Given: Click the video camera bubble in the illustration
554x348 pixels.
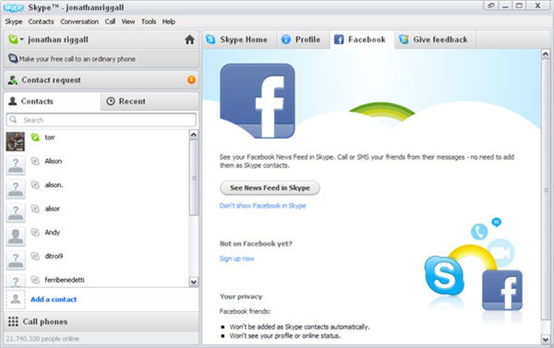Looking at the screenshot, I should click(x=501, y=252).
